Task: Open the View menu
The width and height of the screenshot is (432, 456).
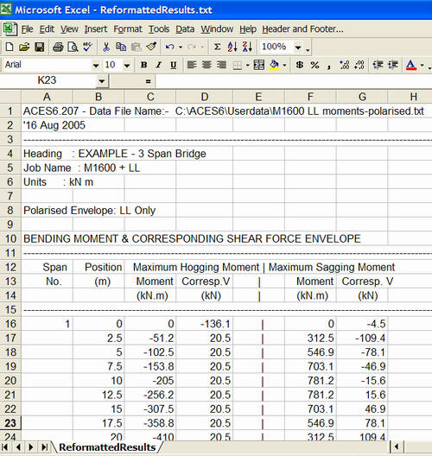Action: (x=69, y=29)
